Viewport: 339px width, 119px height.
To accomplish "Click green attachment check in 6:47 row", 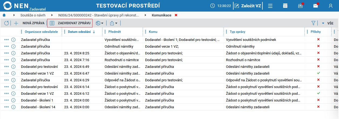I will (x=318, y=73).
